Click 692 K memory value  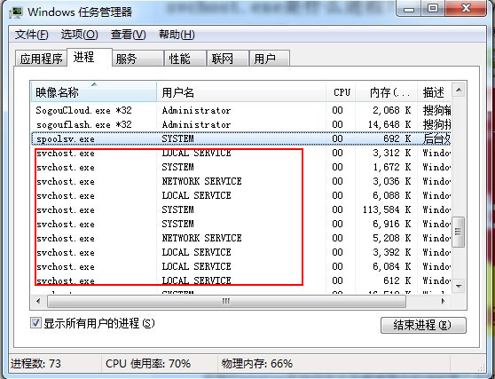point(397,138)
